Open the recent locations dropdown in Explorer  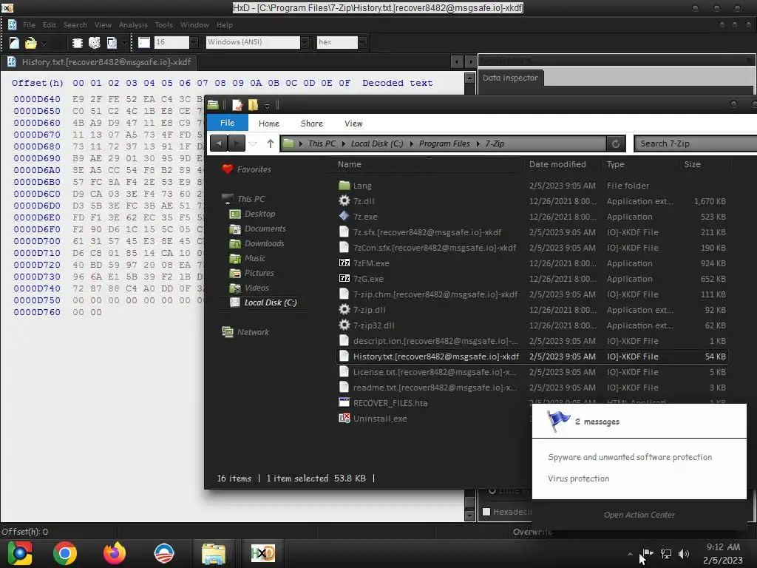click(254, 143)
